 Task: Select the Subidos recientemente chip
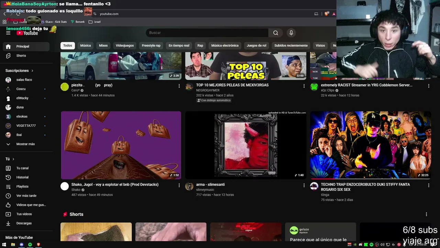click(291, 45)
